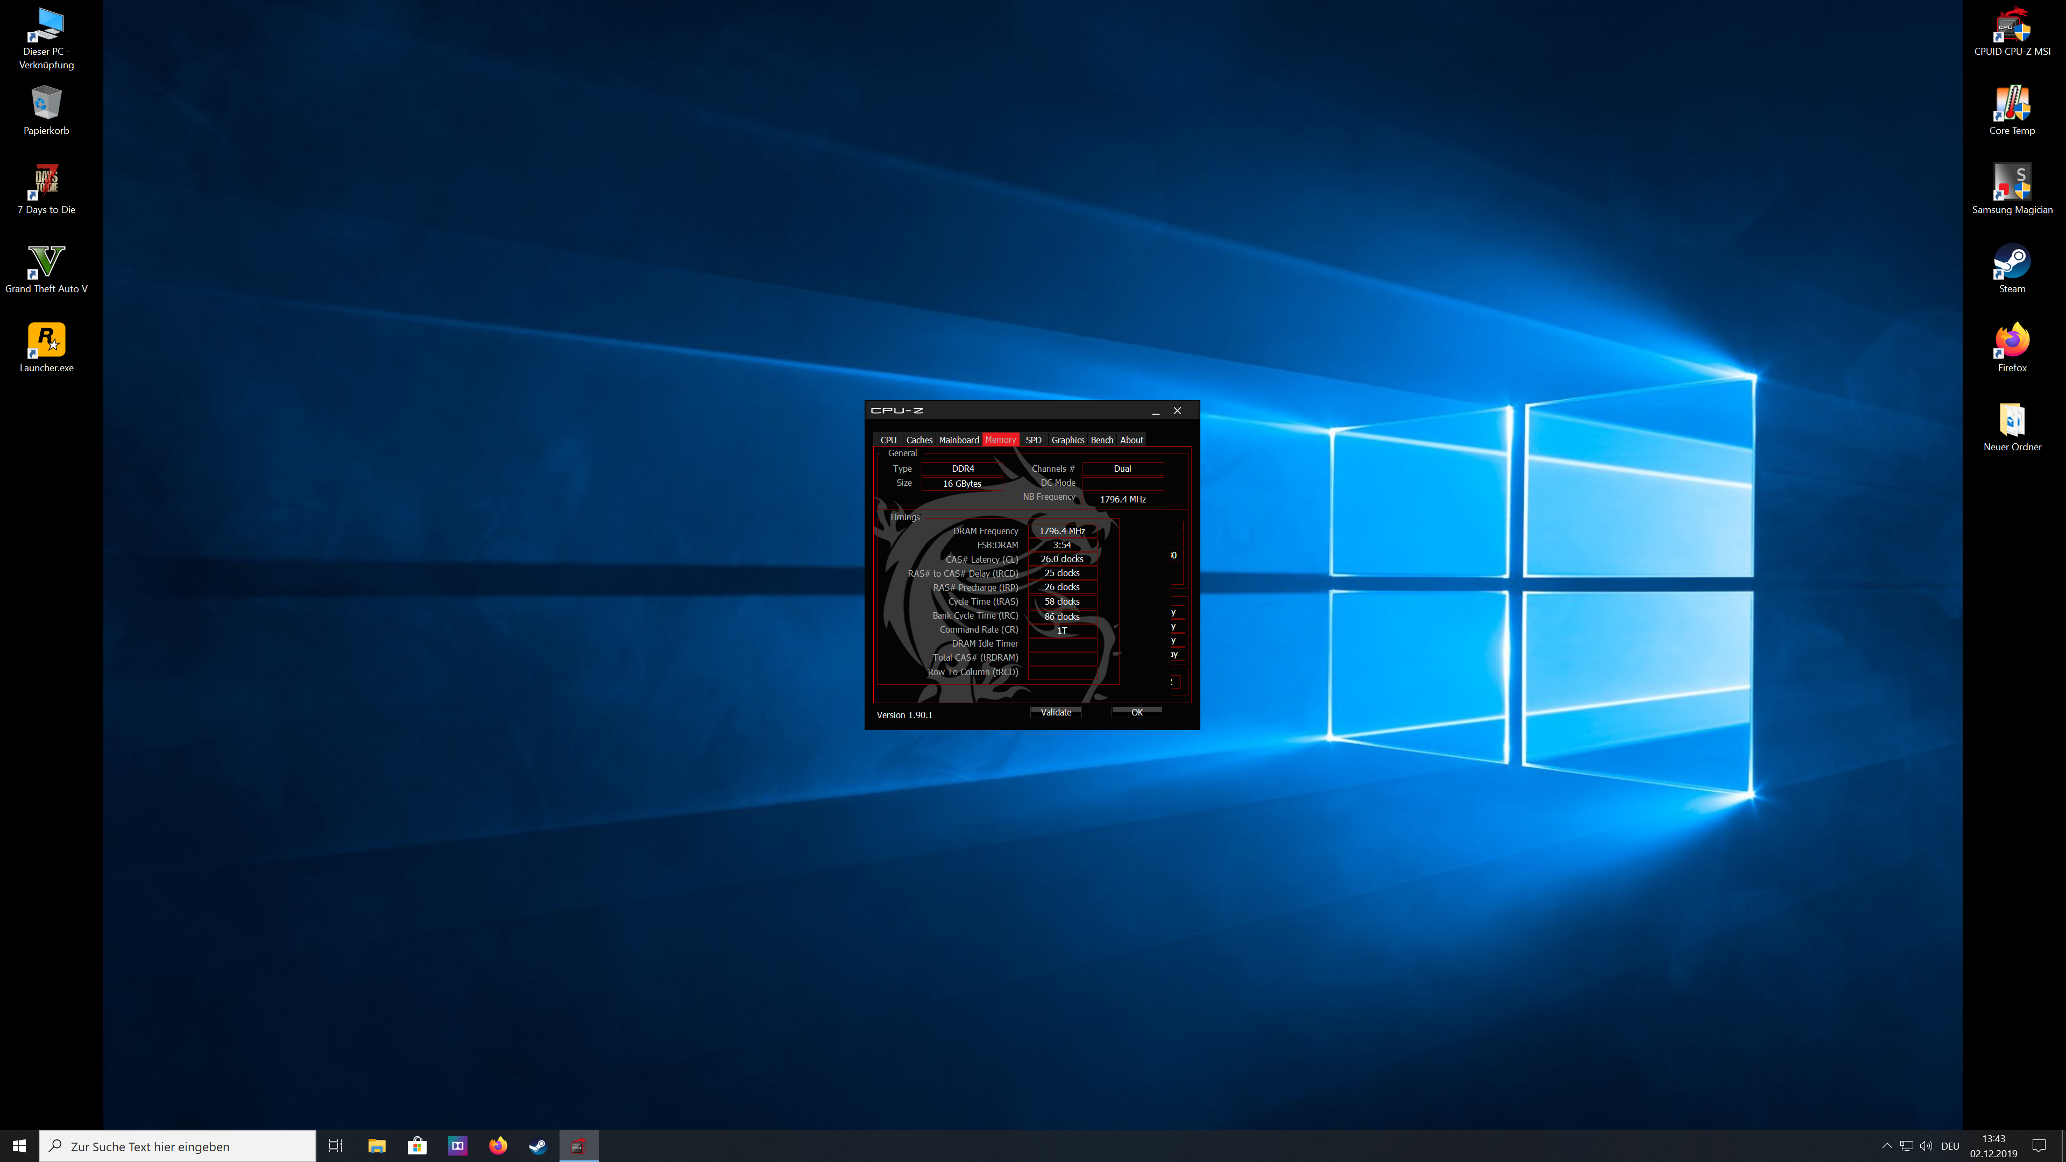Launch the Grand Theft Auto V shortcut
The image size is (2066, 1162).
click(x=46, y=266)
